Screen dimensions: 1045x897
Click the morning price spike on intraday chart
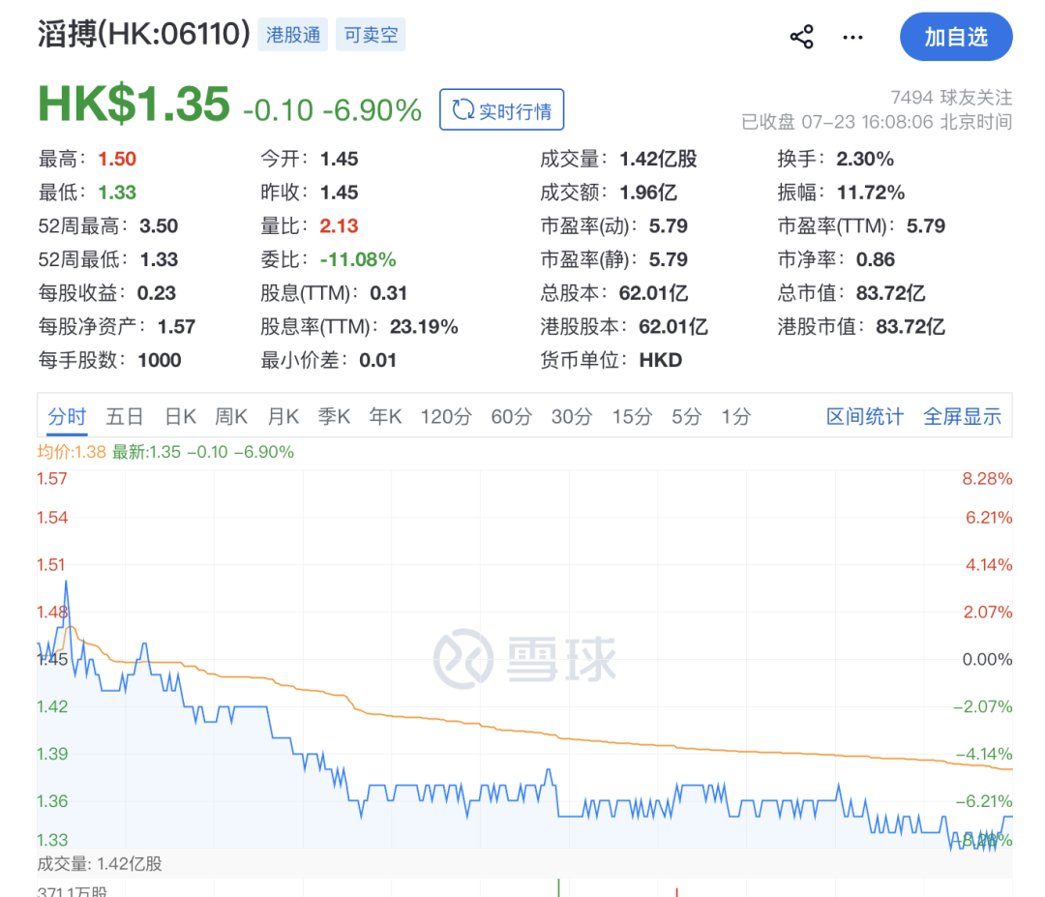[x=66, y=583]
